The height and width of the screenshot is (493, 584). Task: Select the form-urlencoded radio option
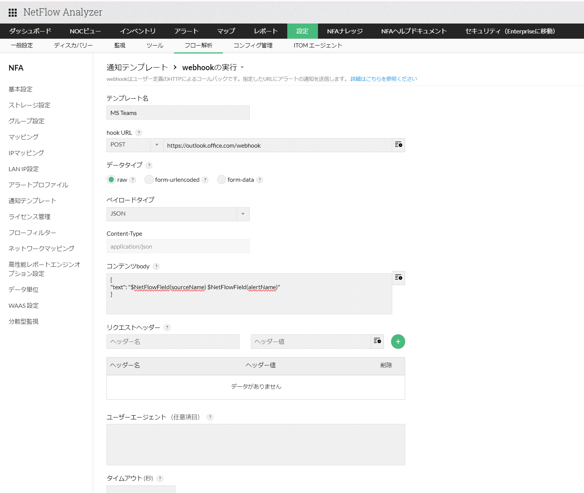(x=149, y=180)
